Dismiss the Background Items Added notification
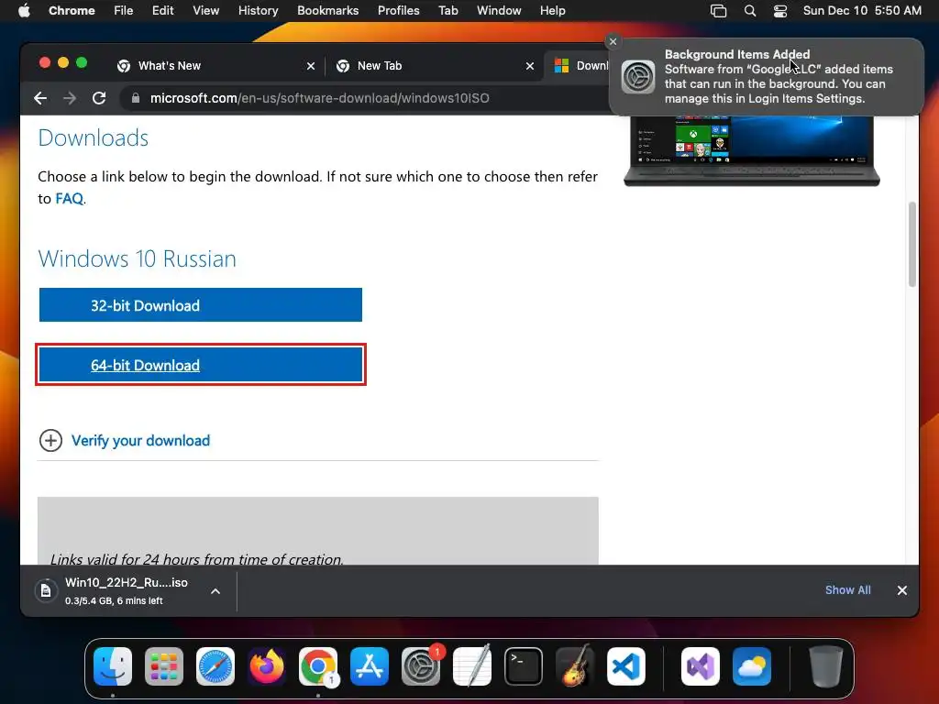This screenshot has width=939, height=704. pyautogui.click(x=613, y=41)
